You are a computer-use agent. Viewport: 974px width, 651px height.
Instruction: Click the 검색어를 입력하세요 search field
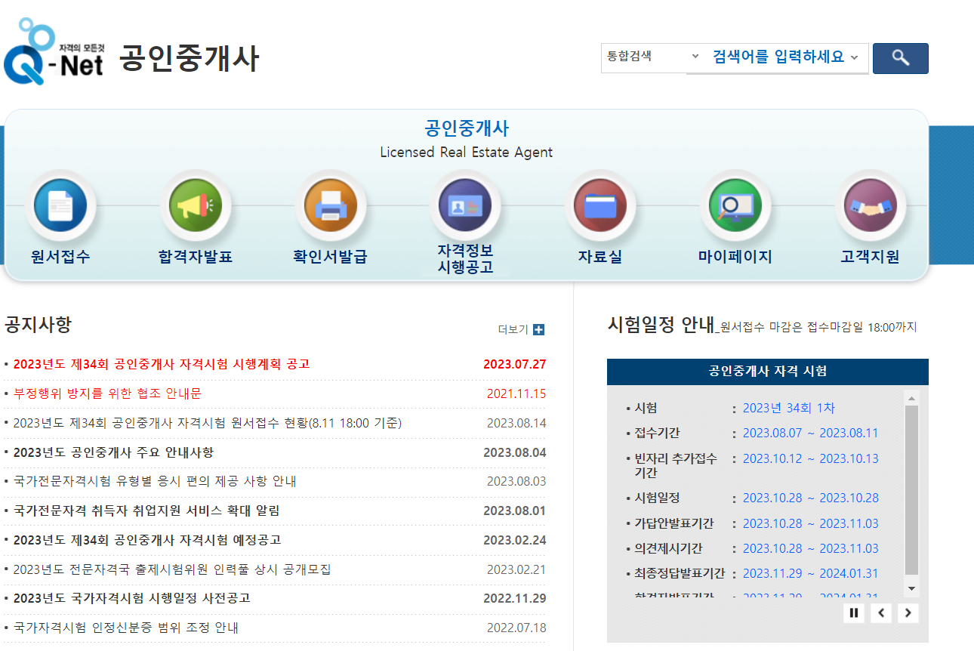pyautogui.click(x=778, y=57)
